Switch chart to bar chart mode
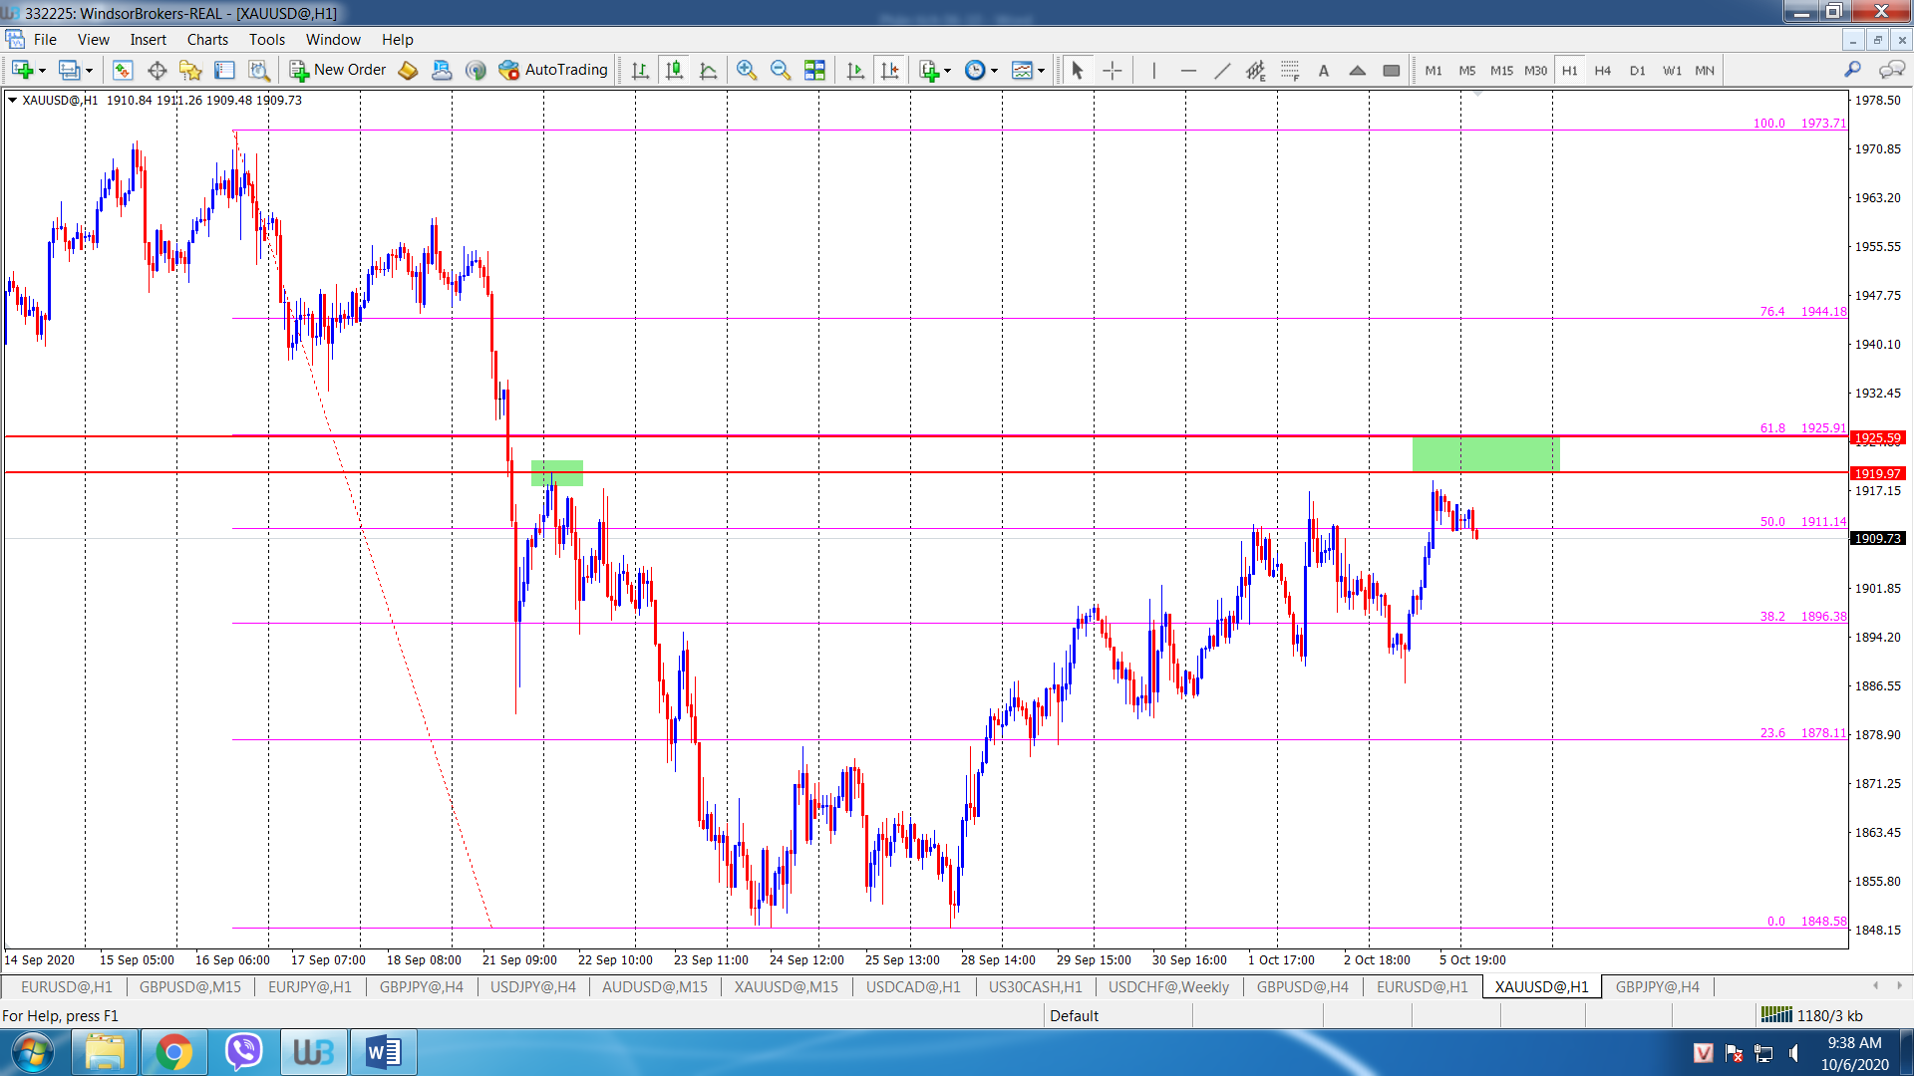 (x=641, y=70)
